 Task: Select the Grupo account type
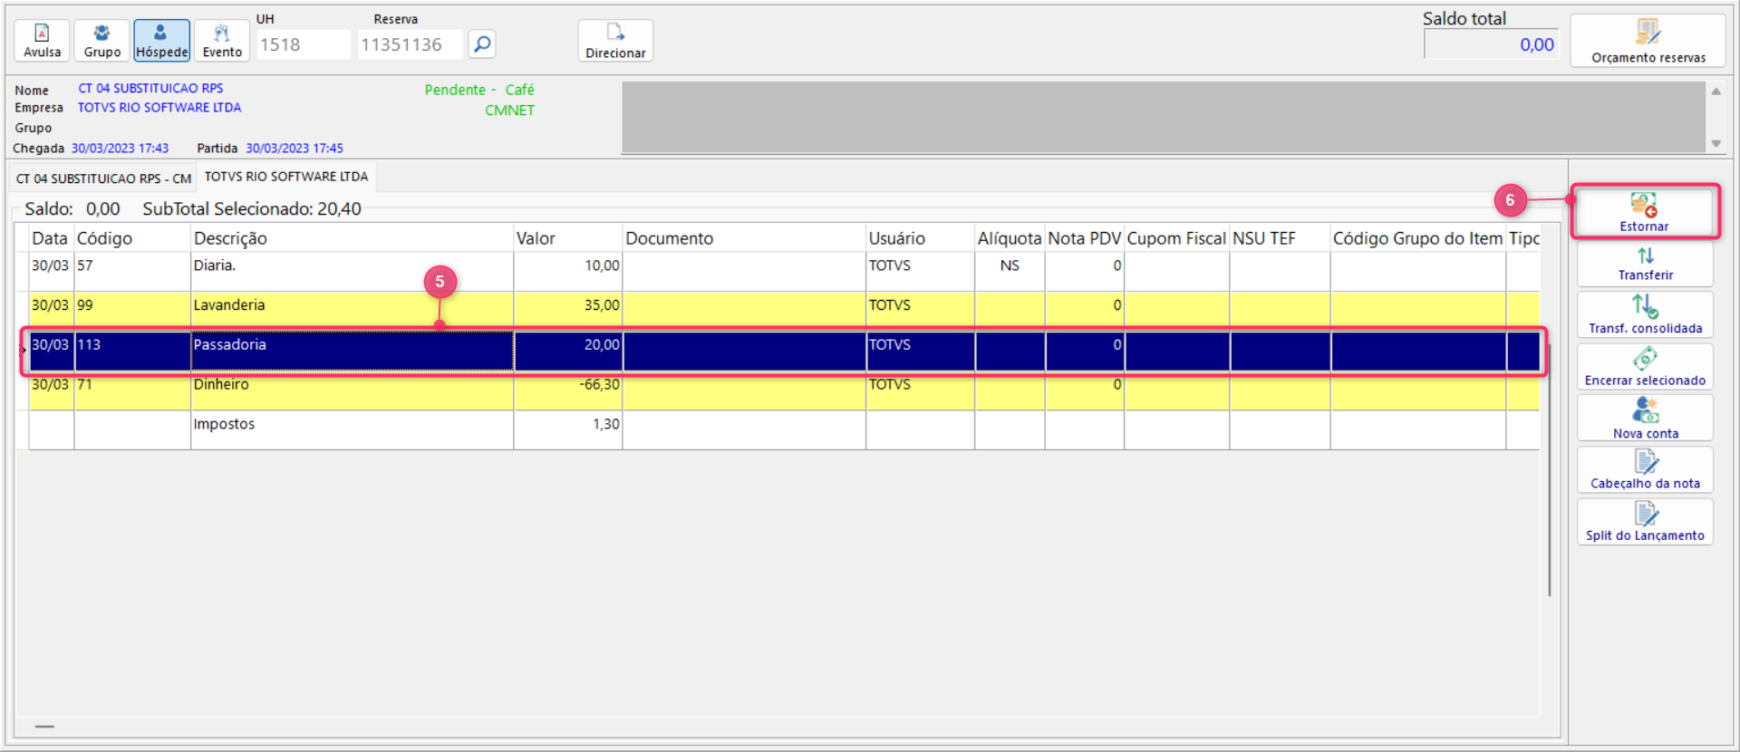point(101,41)
